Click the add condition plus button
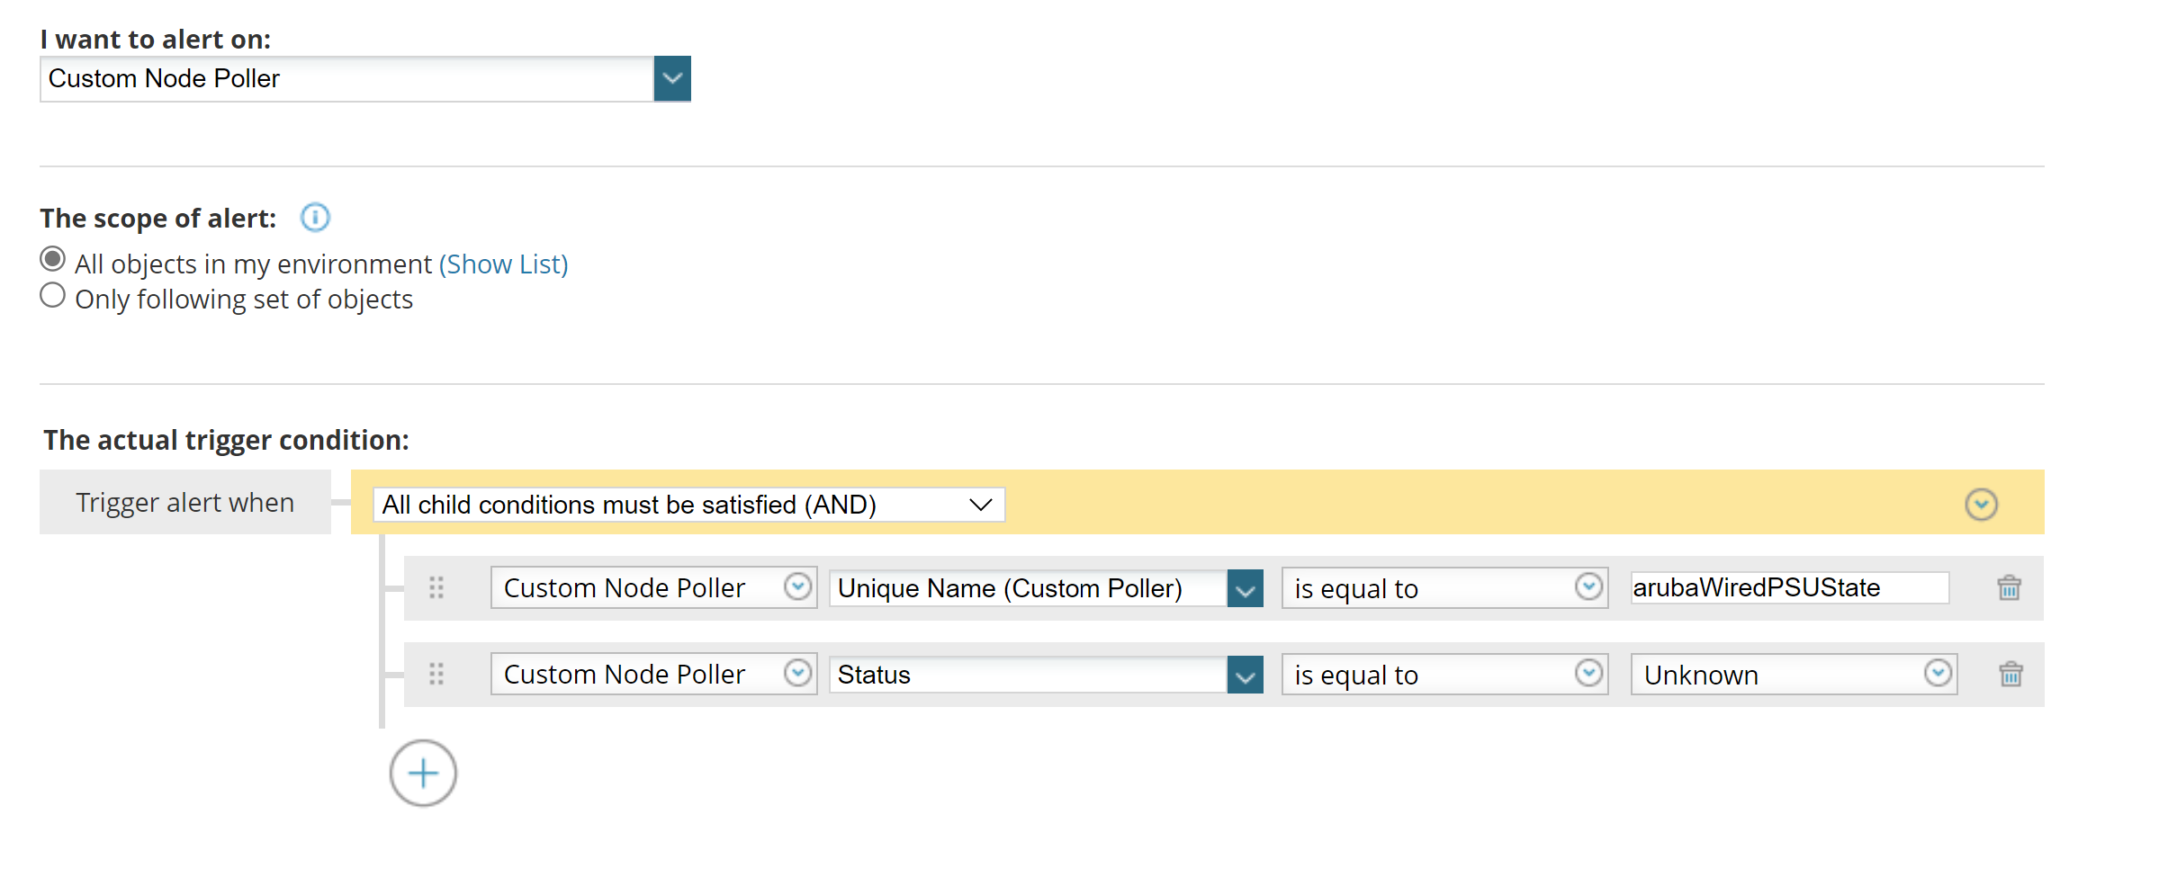Screen dimensions: 2168x877 [x=423, y=774]
